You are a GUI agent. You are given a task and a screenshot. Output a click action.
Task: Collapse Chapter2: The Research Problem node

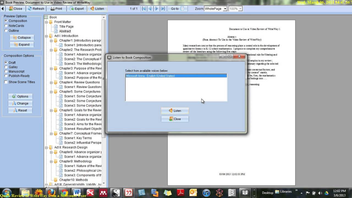click(x=51, y=50)
